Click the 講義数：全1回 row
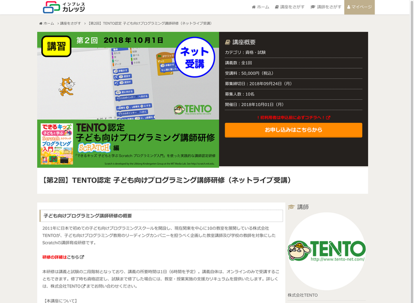This screenshot has height=303, width=414. coord(293,63)
